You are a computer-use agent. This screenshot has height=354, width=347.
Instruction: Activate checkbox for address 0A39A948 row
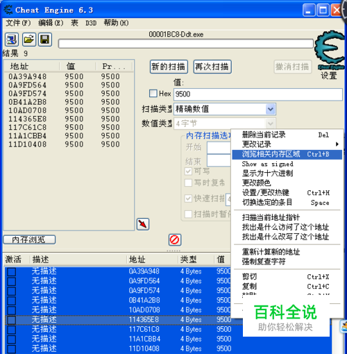[x=11, y=271]
